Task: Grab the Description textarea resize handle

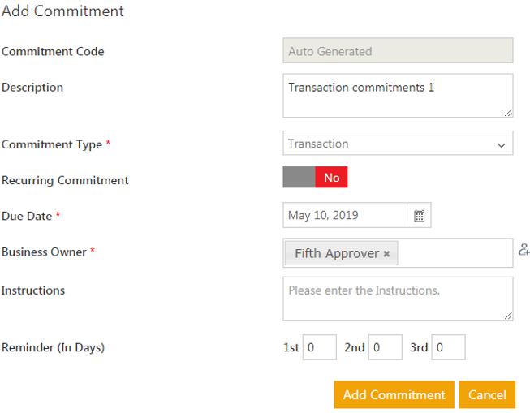Action: point(508,112)
